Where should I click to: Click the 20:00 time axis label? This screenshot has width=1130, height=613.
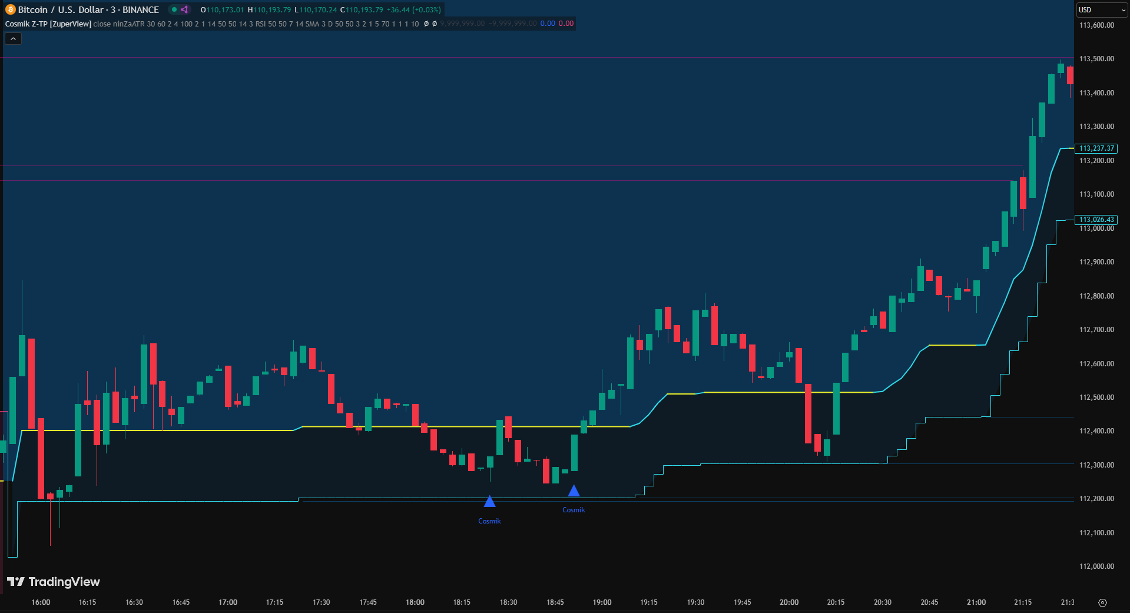click(788, 602)
